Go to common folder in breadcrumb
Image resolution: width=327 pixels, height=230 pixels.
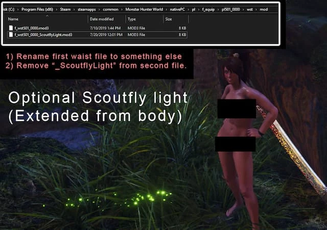(110, 10)
